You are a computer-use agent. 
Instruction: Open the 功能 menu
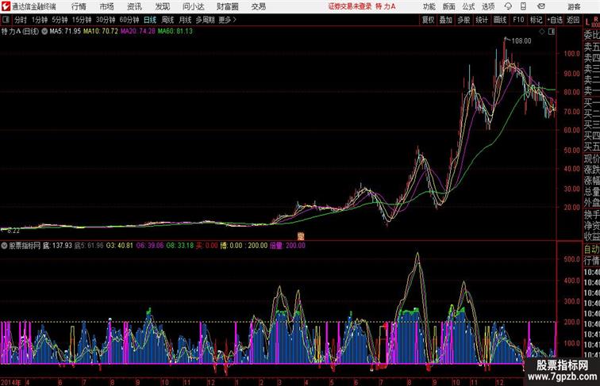coord(429,6)
